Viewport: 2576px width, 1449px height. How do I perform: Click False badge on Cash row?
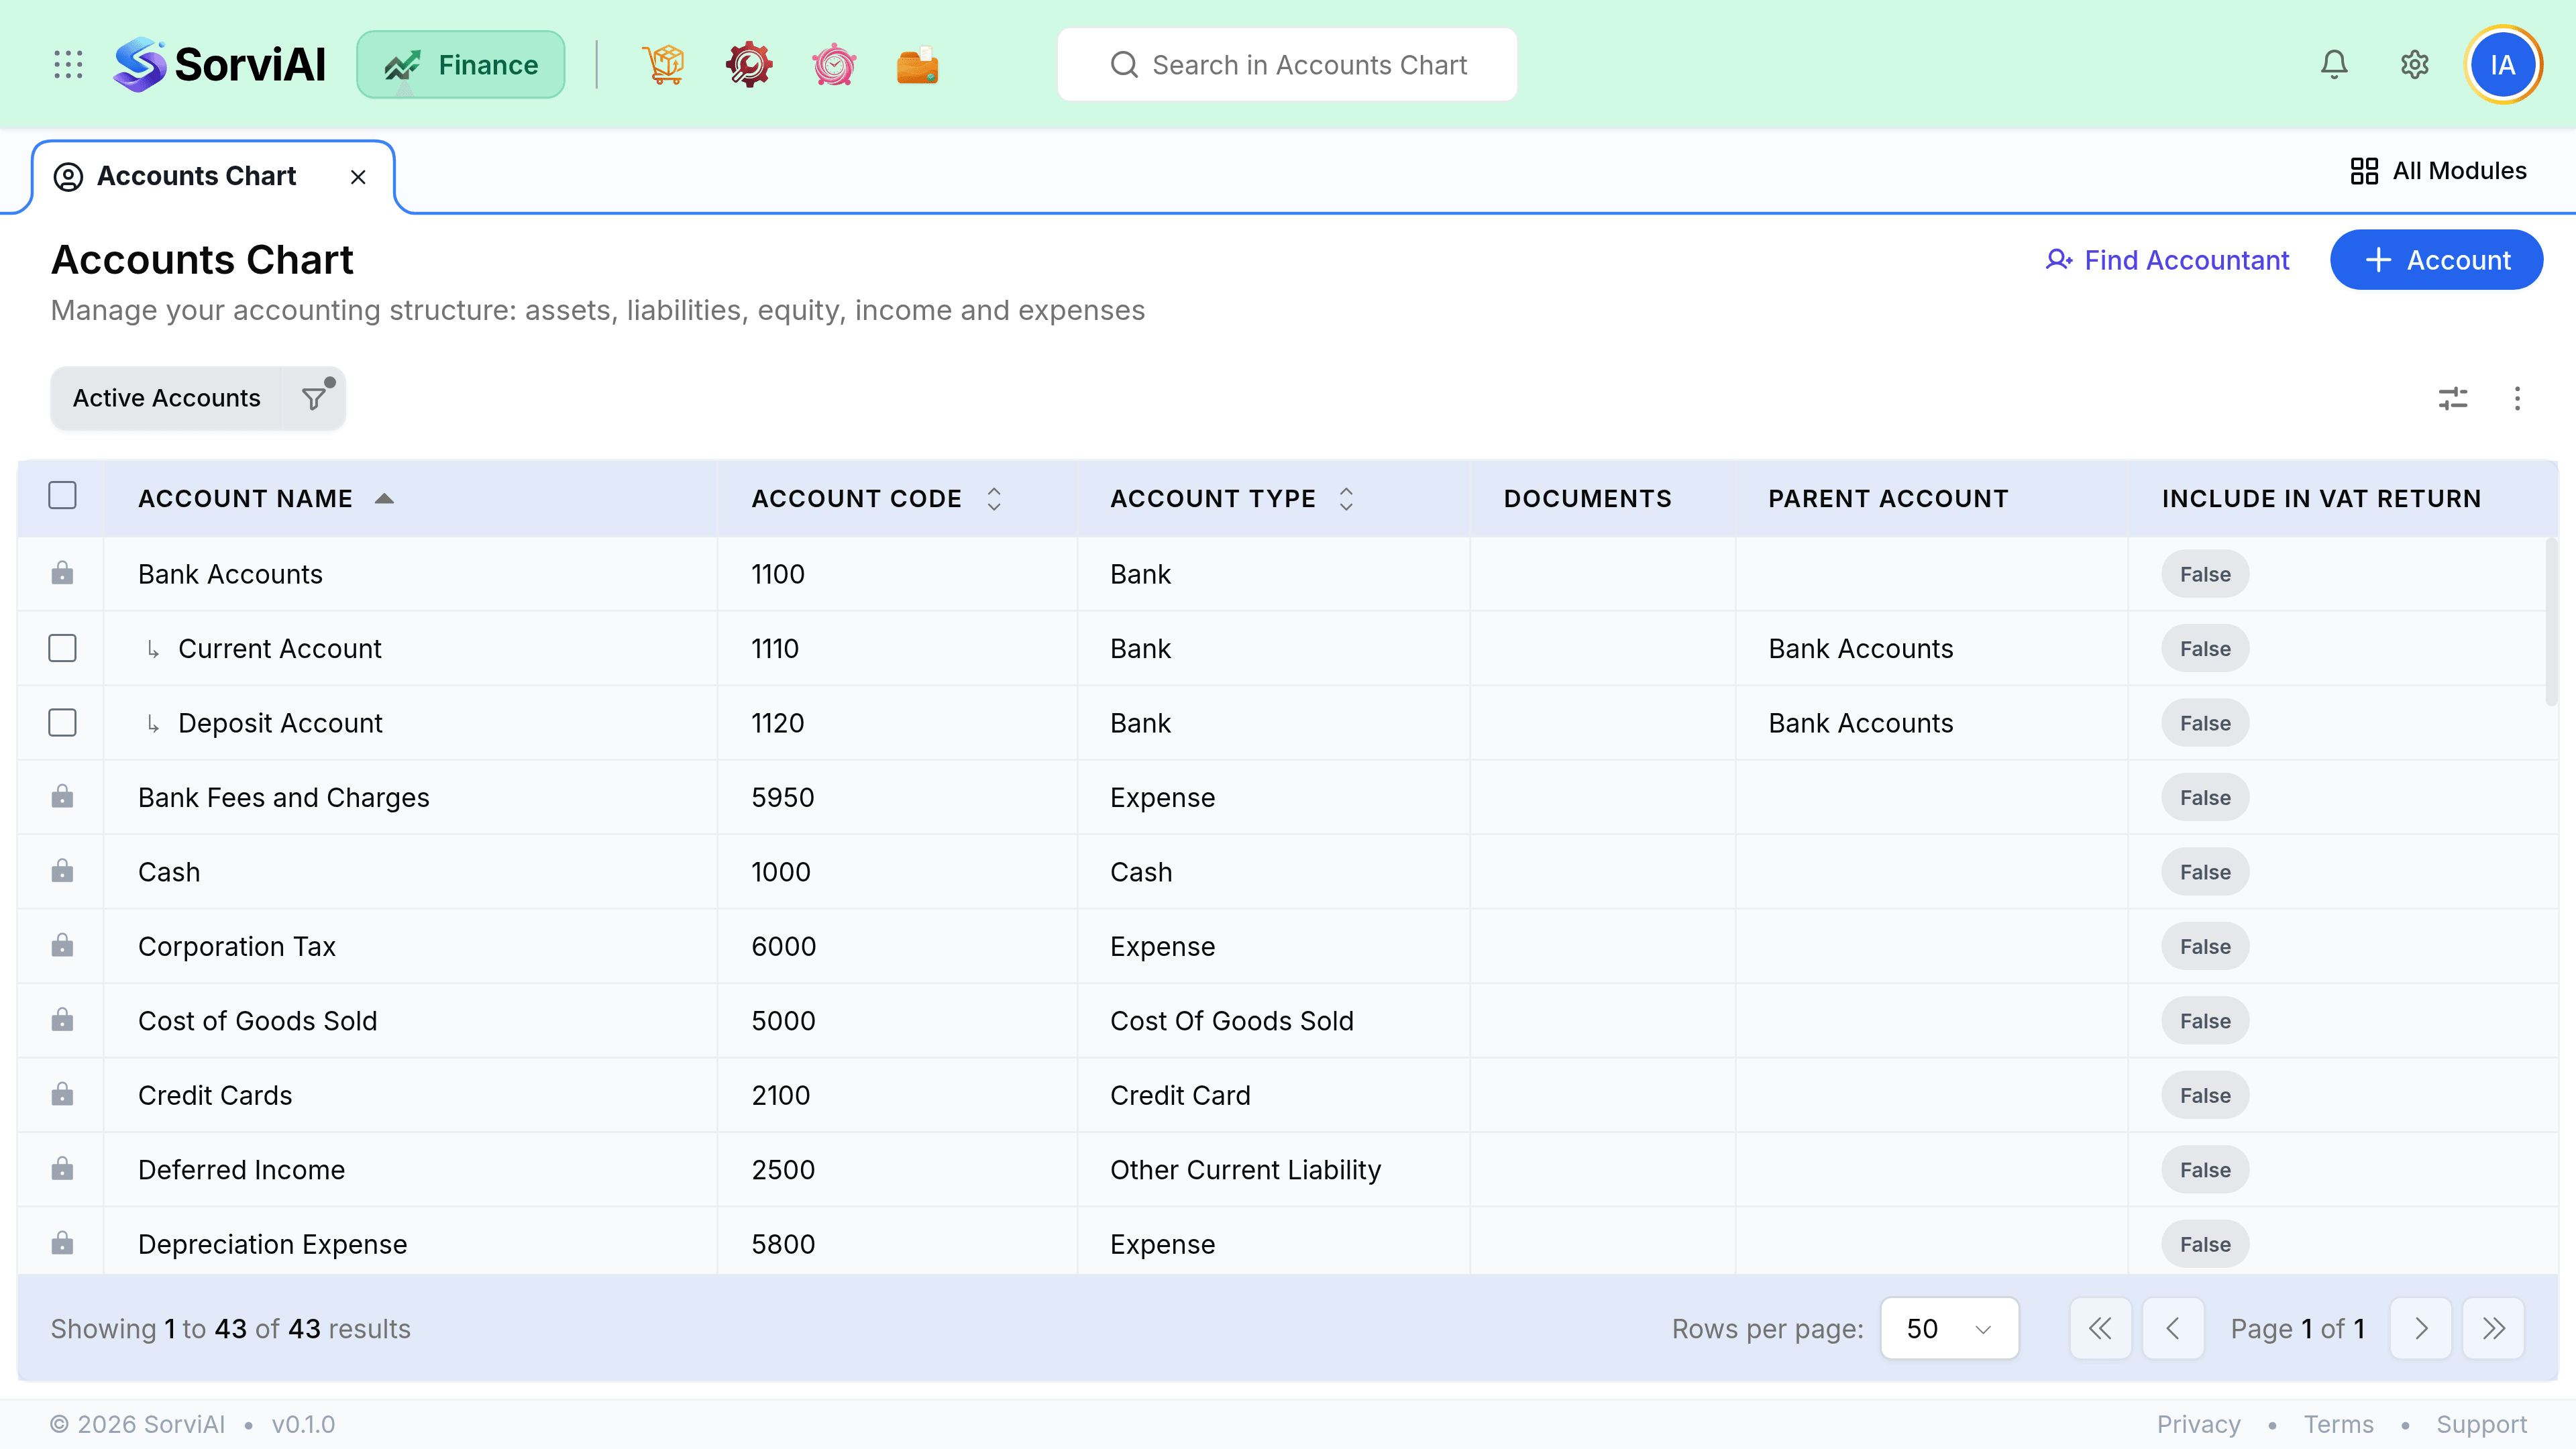click(2205, 872)
